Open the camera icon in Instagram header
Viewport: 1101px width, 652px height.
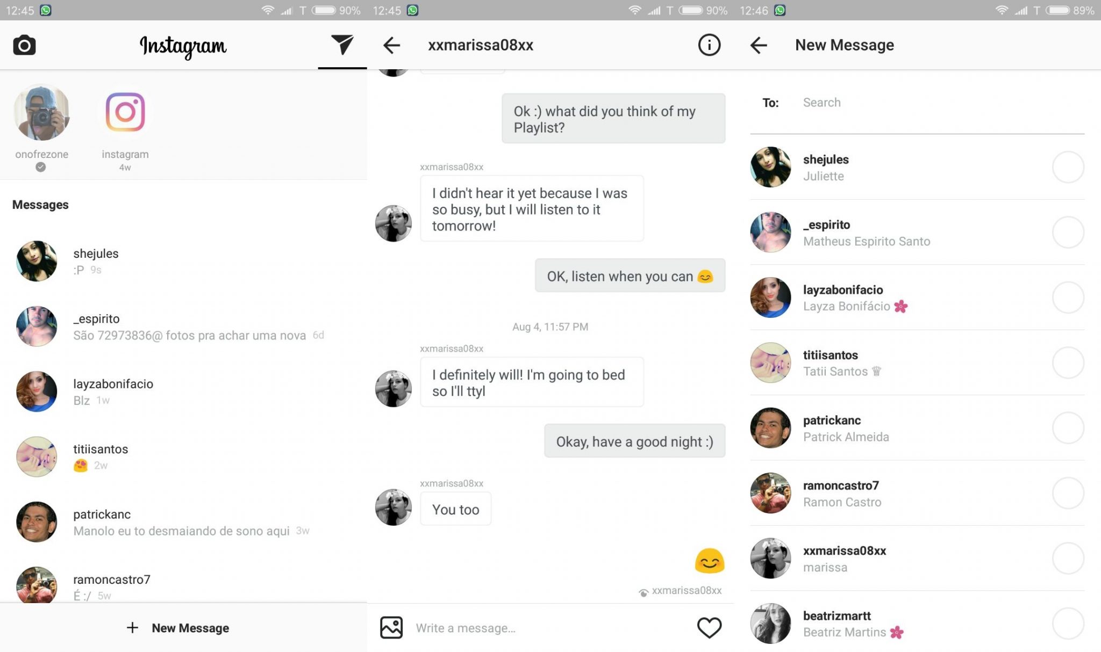24,46
